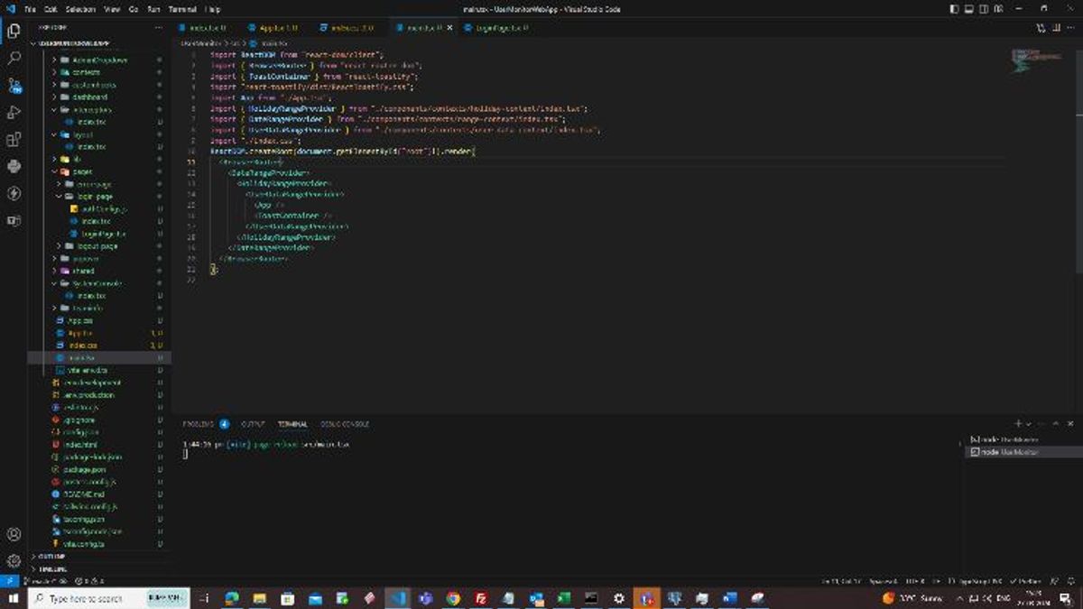Click the code minimap in the editor

1036,60
